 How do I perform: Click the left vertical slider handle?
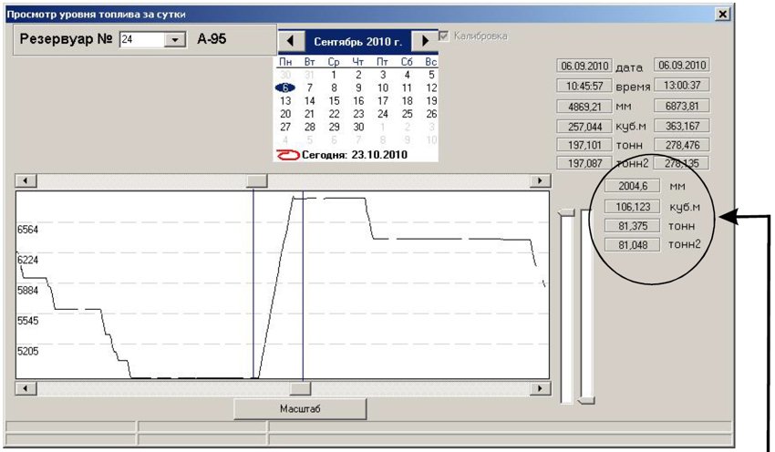(566, 212)
